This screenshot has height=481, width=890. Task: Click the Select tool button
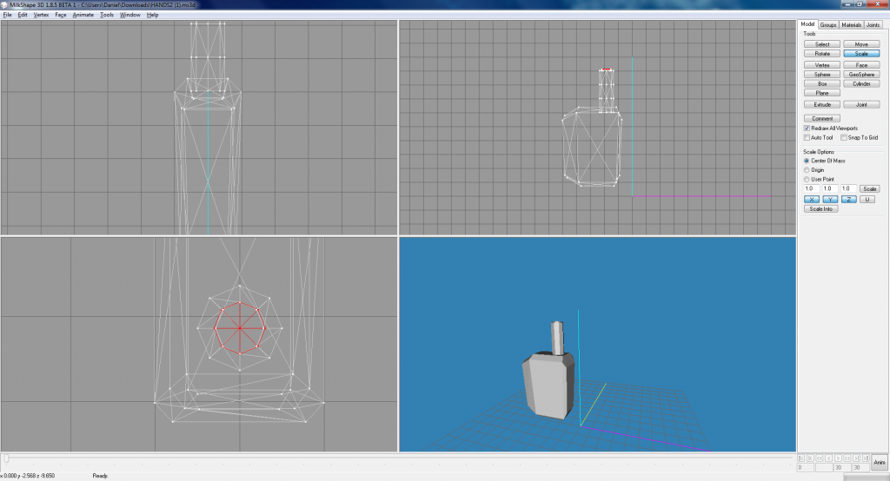click(822, 43)
